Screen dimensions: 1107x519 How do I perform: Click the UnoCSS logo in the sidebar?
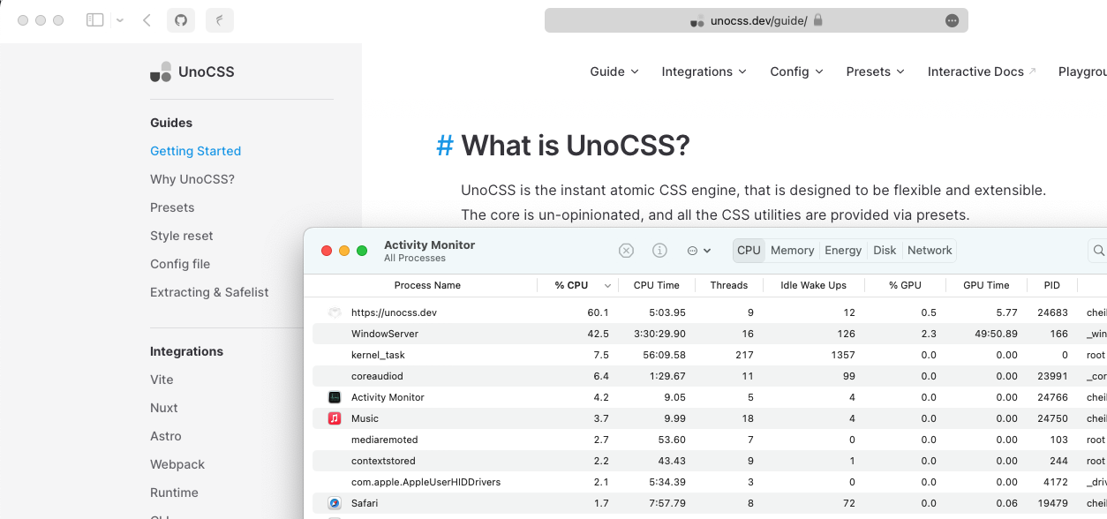pyautogui.click(x=160, y=71)
